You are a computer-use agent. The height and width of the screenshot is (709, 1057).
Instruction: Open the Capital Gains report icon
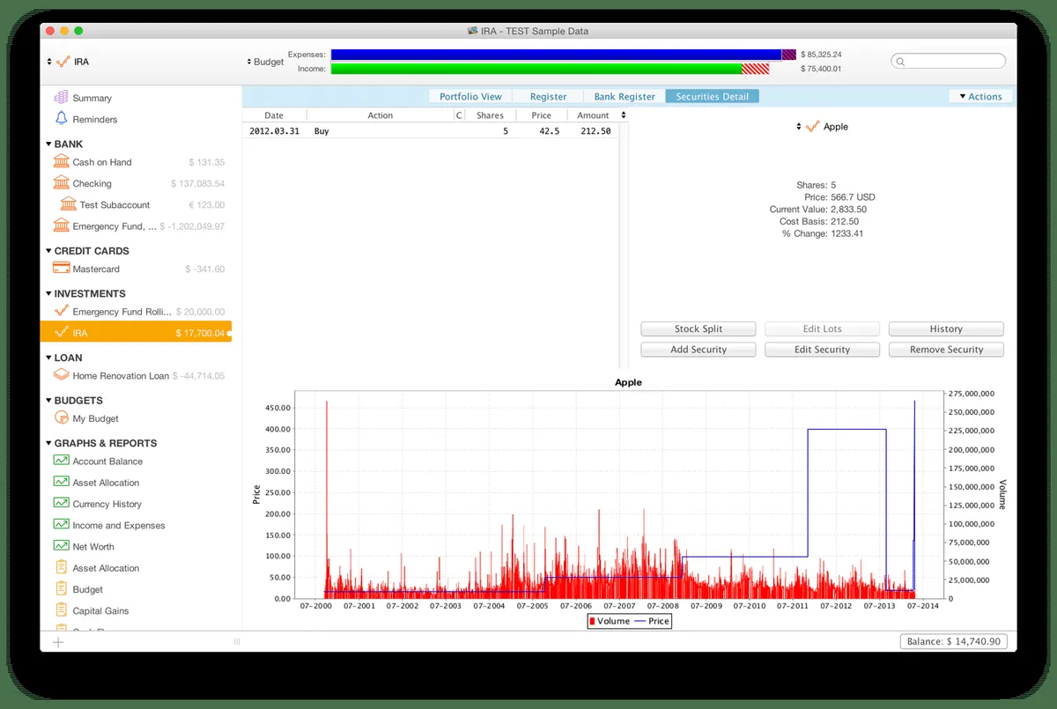click(x=61, y=610)
